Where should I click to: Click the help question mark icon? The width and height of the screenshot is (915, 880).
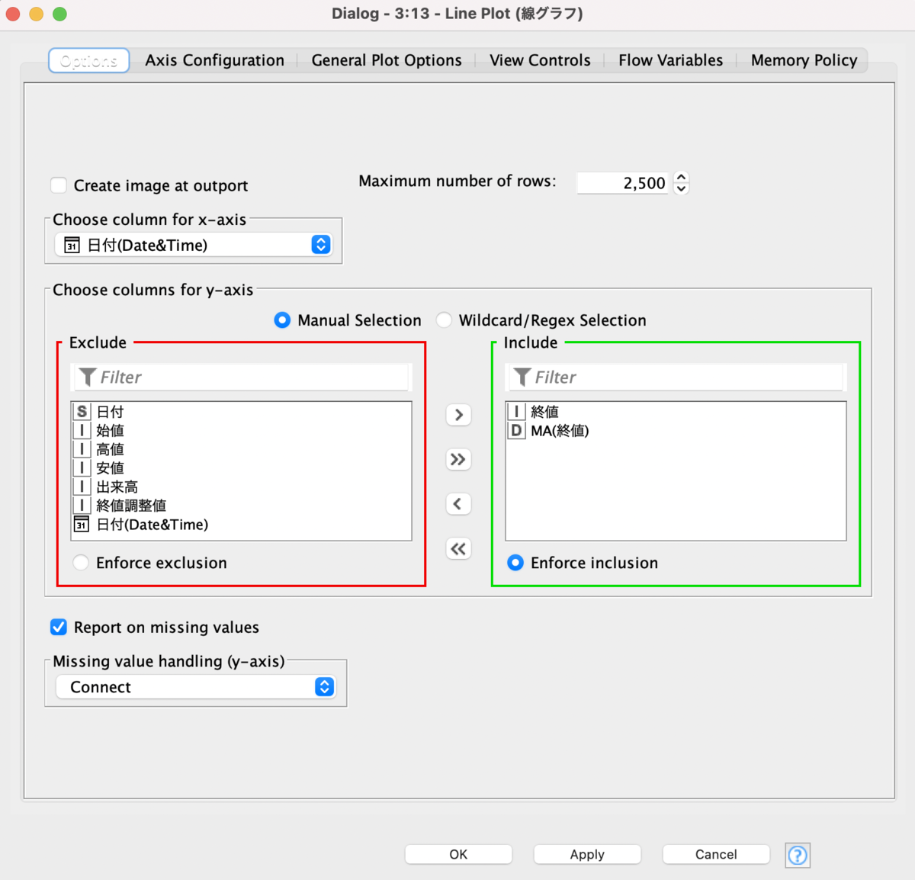[798, 855]
